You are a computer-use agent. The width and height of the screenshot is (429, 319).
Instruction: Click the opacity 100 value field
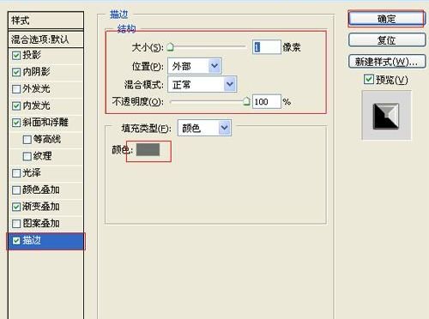[x=267, y=101]
